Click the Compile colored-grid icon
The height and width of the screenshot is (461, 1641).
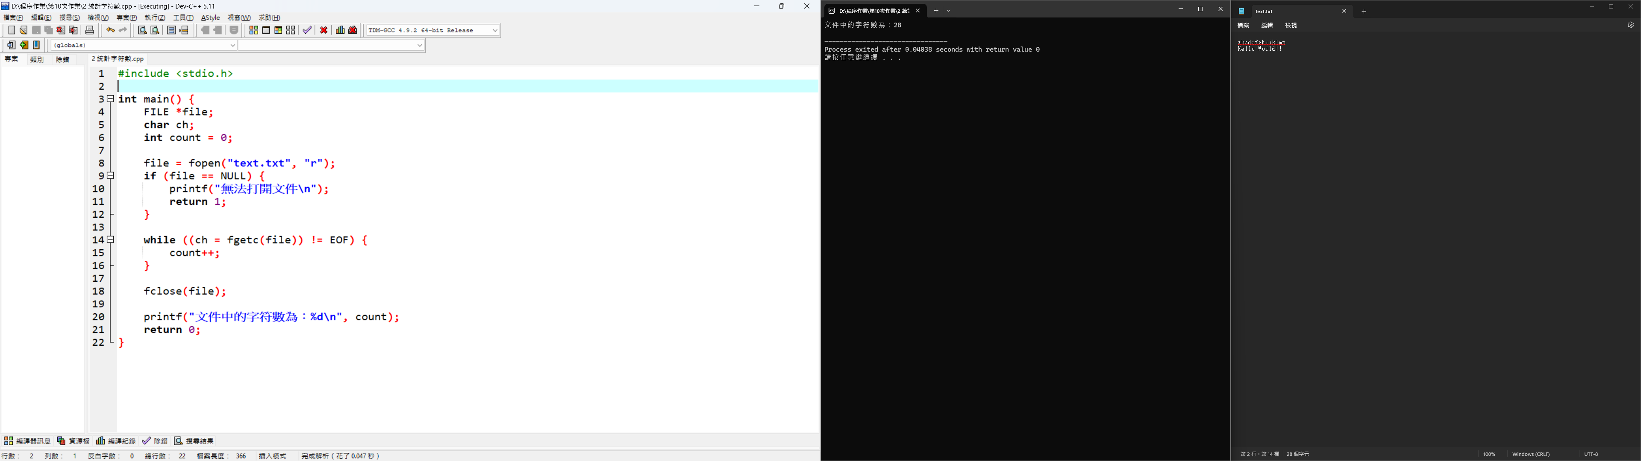[x=253, y=30]
